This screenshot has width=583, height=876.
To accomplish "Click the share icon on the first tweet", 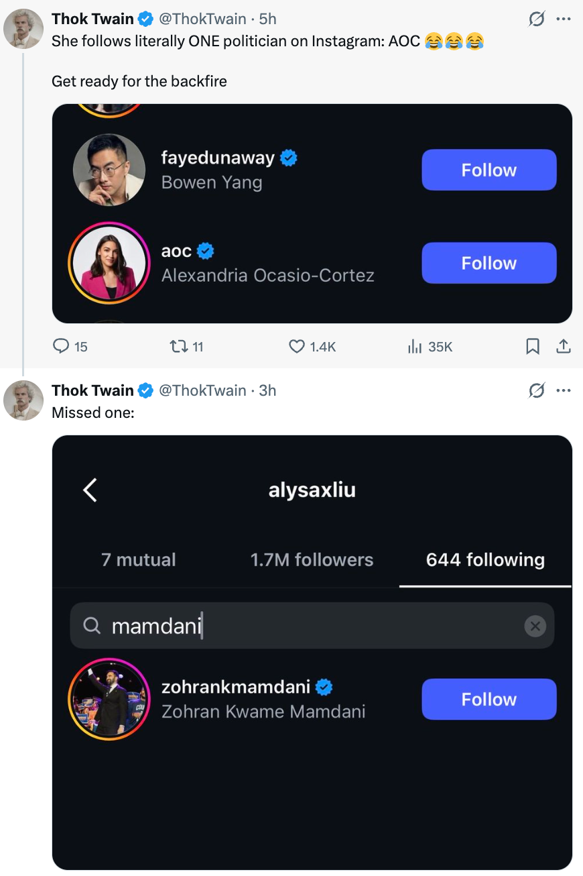I will point(564,346).
